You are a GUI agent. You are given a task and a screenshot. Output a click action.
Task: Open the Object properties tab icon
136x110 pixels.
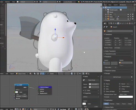[x=118, y=23]
